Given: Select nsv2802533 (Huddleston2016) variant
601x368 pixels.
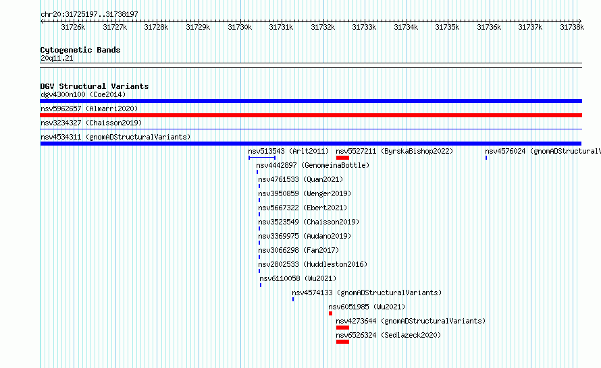Looking at the screenshot, I should click(x=313, y=264).
